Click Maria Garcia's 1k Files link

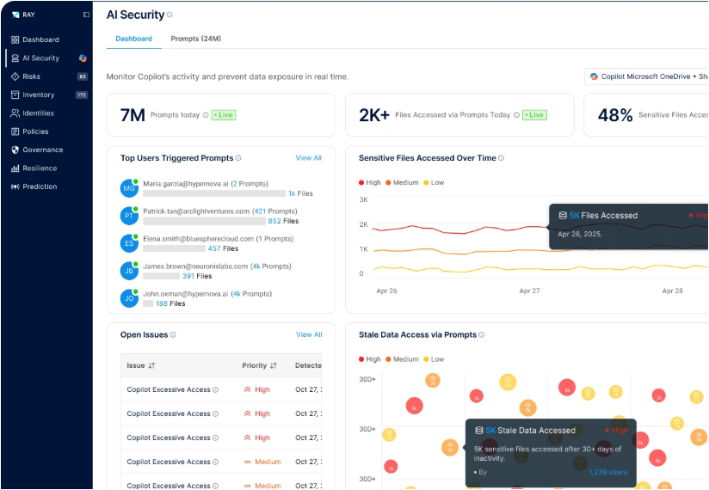pyautogui.click(x=300, y=193)
